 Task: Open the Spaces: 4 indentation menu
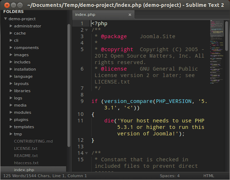pyautogui.click(x=170, y=176)
